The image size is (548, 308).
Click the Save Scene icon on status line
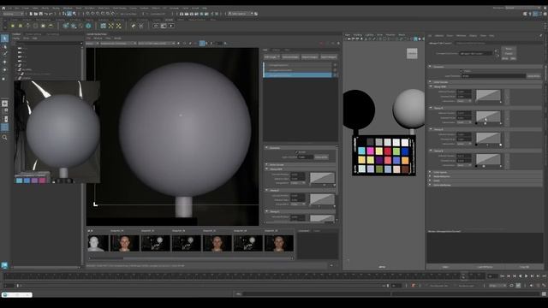pos(41,14)
